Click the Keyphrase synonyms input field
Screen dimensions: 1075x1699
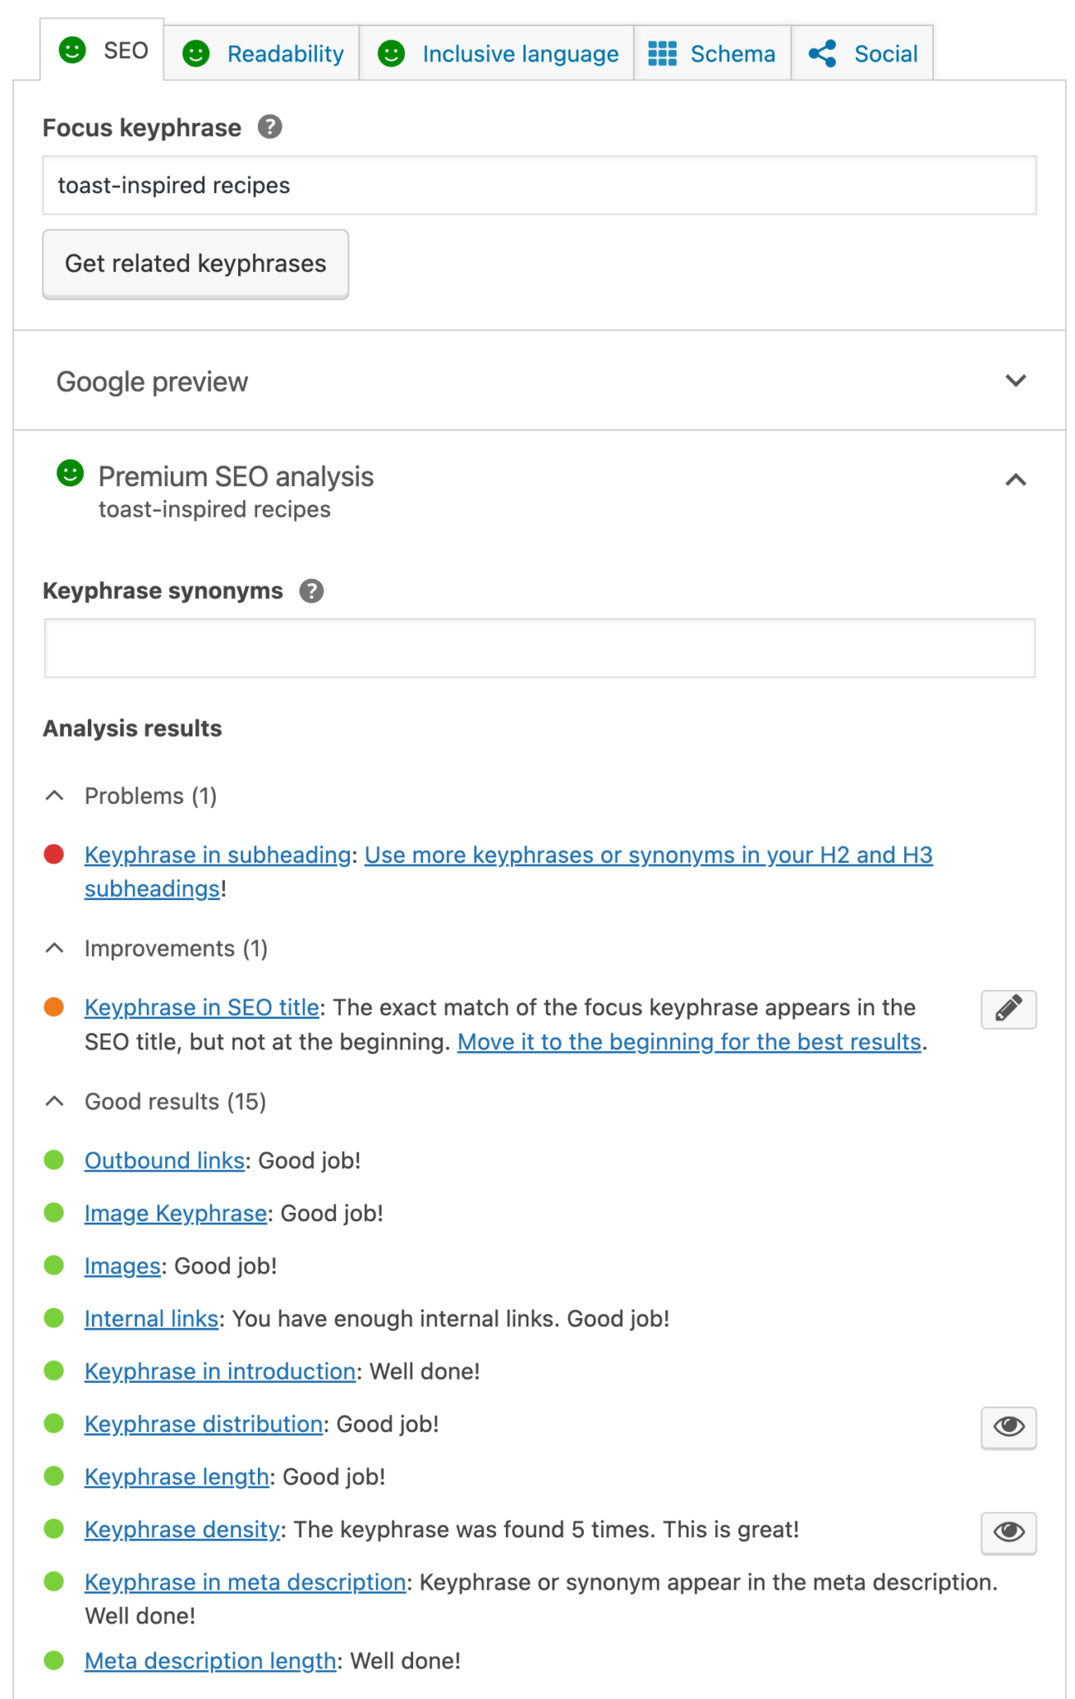[539, 648]
